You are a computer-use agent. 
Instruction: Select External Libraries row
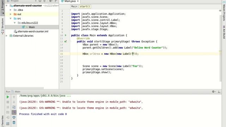pyautogui.click(x=32, y=36)
